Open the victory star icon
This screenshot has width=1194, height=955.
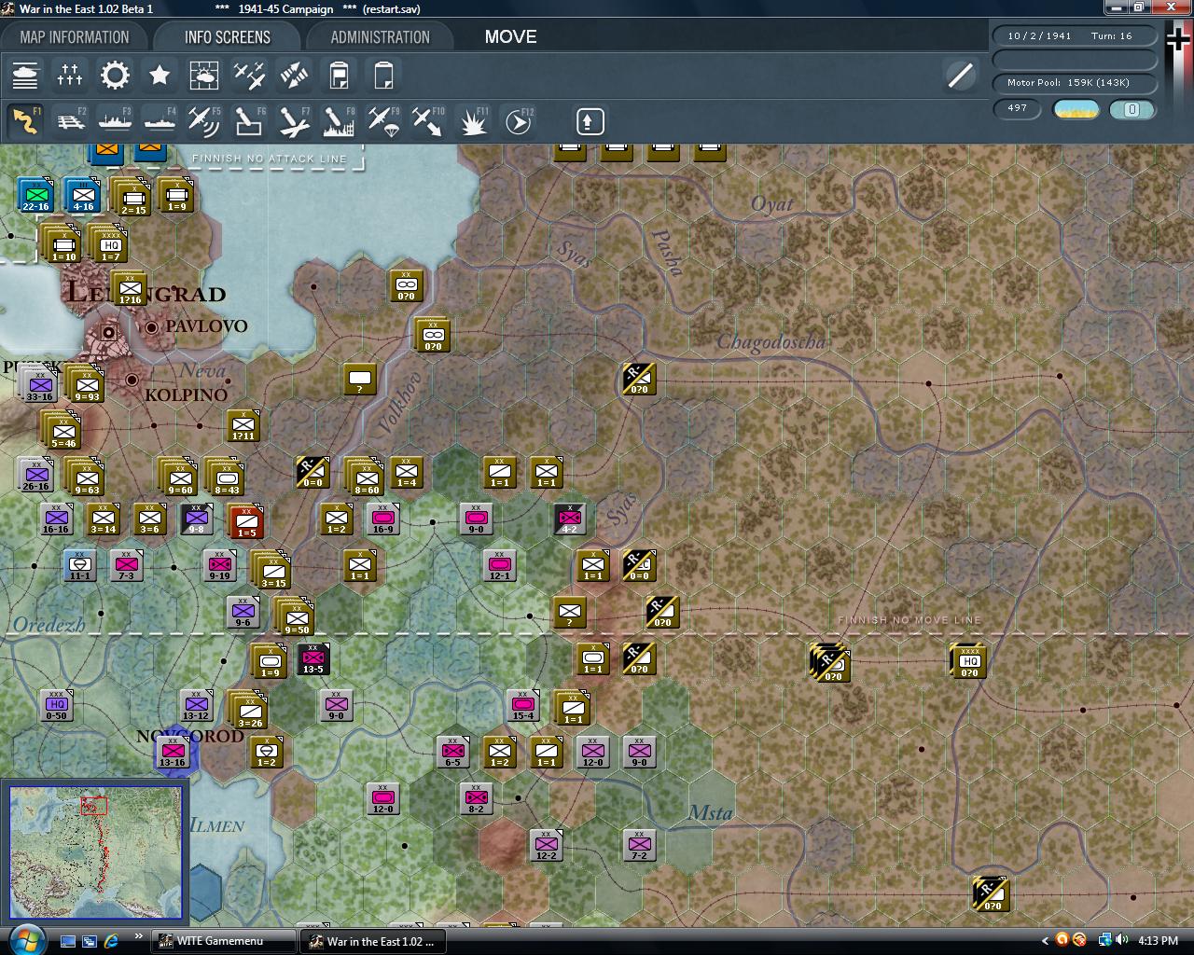point(160,75)
